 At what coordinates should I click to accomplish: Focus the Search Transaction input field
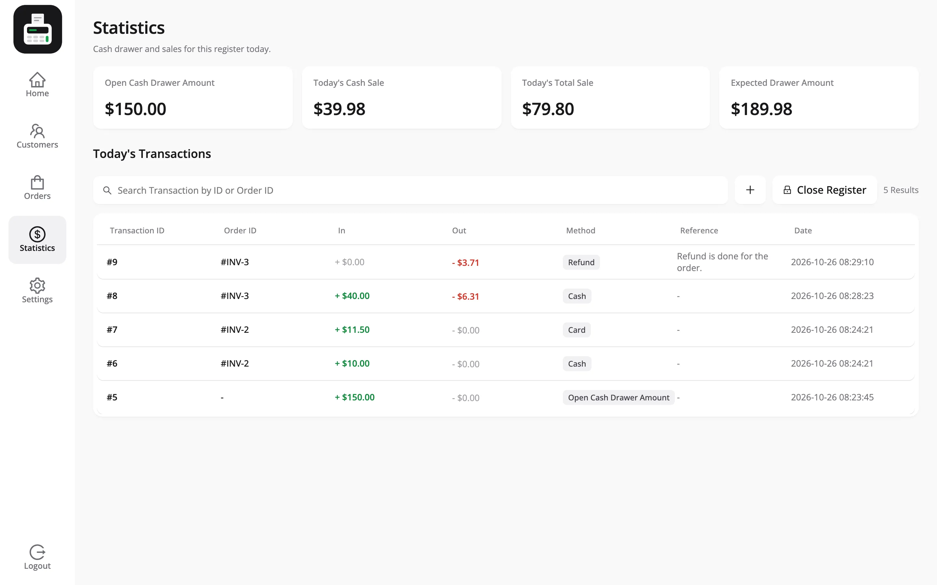[x=410, y=190]
